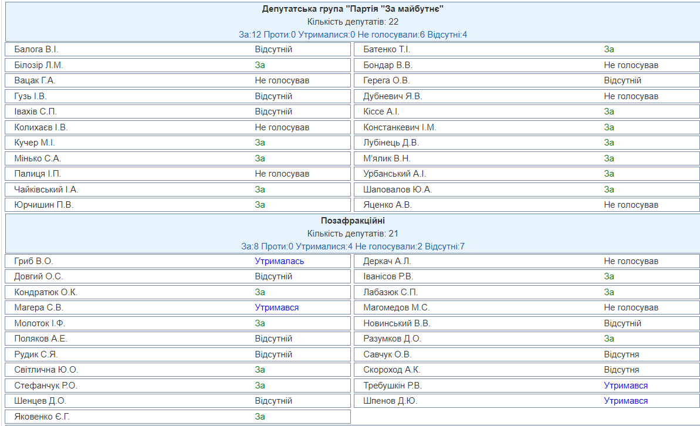
Task: Click the vote summary line showing 'За:12'
Action: coord(353,35)
